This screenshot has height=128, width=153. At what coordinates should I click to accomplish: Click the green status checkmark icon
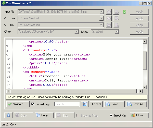click(x=124, y=12)
